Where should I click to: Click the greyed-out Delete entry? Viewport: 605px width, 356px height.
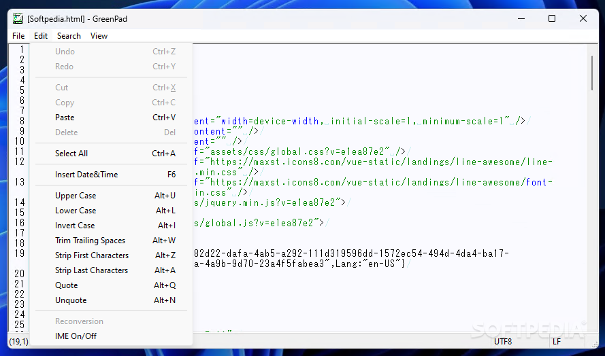(111, 132)
